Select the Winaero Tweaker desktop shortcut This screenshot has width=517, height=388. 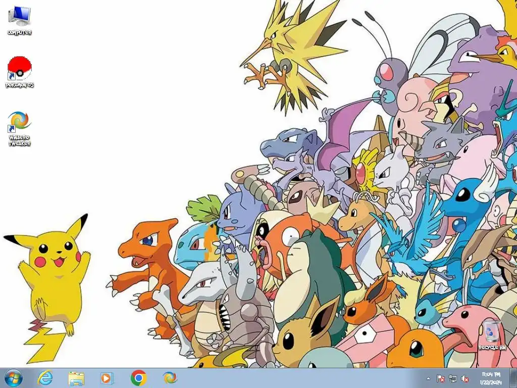click(20, 129)
